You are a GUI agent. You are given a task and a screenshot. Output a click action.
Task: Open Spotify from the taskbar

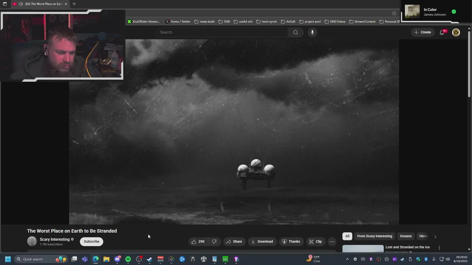(128, 259)
